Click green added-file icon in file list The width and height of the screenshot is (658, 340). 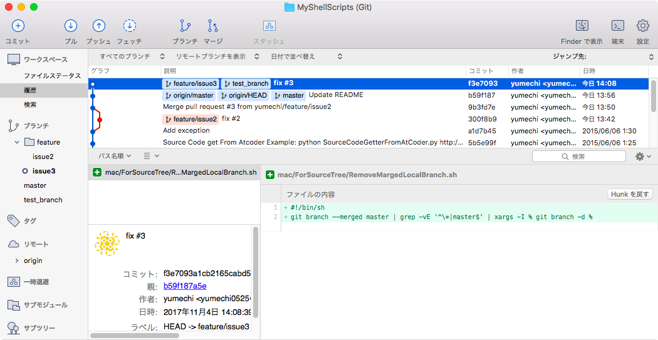[97, 172]
